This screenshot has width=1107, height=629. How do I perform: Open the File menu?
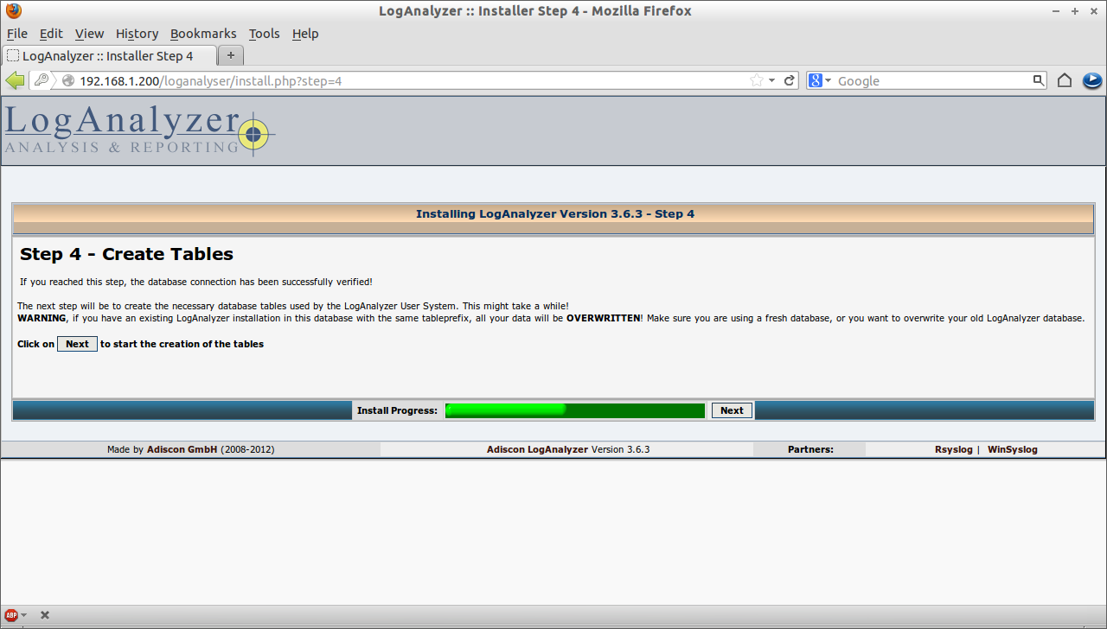[x=17, y=34]
